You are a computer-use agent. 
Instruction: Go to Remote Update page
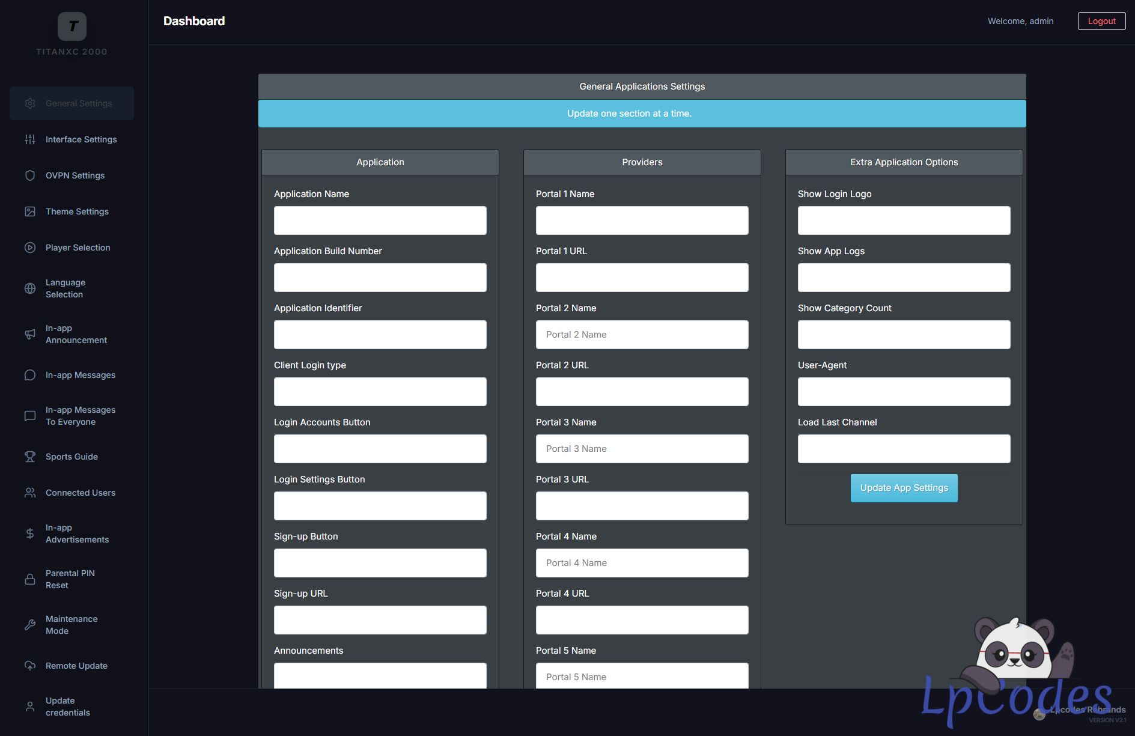pos(76,666)
